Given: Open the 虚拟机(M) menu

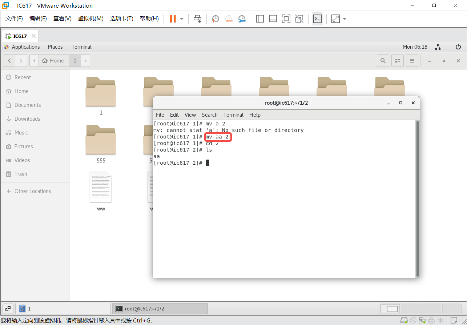Looking at the screenshot, I should pos(91,19).
